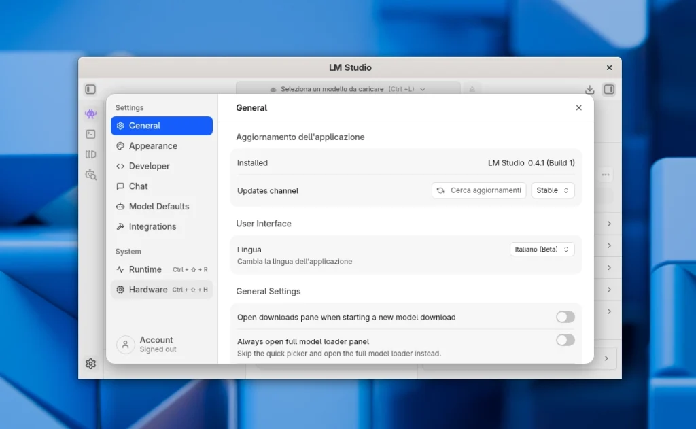Toggle the left sidebar panel icon
Screen dimensions: 696x429
coord(90,89)
